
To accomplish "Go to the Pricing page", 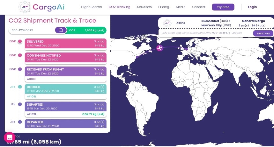I will coord(164,7).
